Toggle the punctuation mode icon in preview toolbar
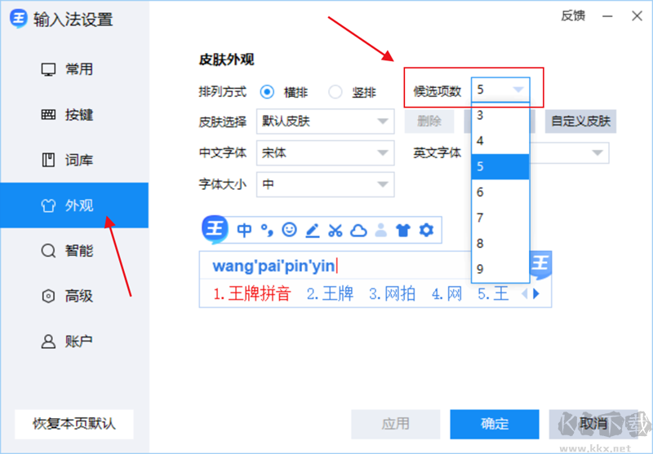Image resolution: width=653 pixels, height=454 pixels. (267, 230)
